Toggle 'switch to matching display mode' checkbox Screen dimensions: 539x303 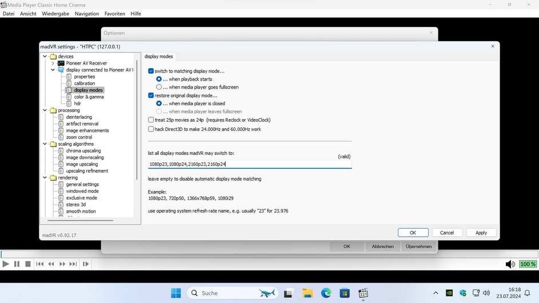tap(151, 71)
